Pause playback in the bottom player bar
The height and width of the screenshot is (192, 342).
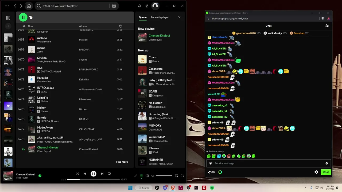pyautogui.click(x=93, y=174)
